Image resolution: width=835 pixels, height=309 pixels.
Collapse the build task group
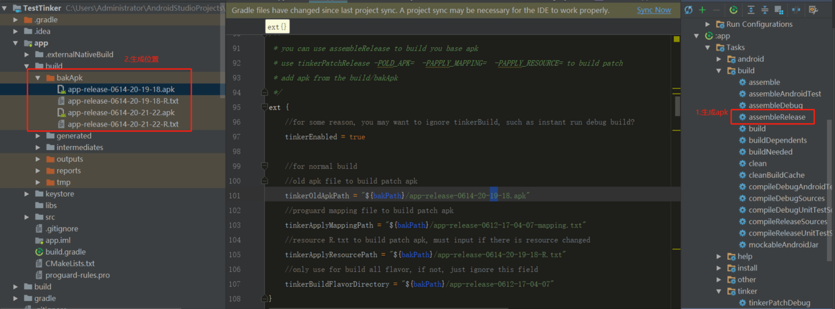[719, 71]
